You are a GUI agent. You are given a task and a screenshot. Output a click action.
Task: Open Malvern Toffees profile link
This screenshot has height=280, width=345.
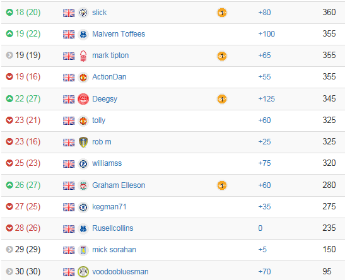119,34
